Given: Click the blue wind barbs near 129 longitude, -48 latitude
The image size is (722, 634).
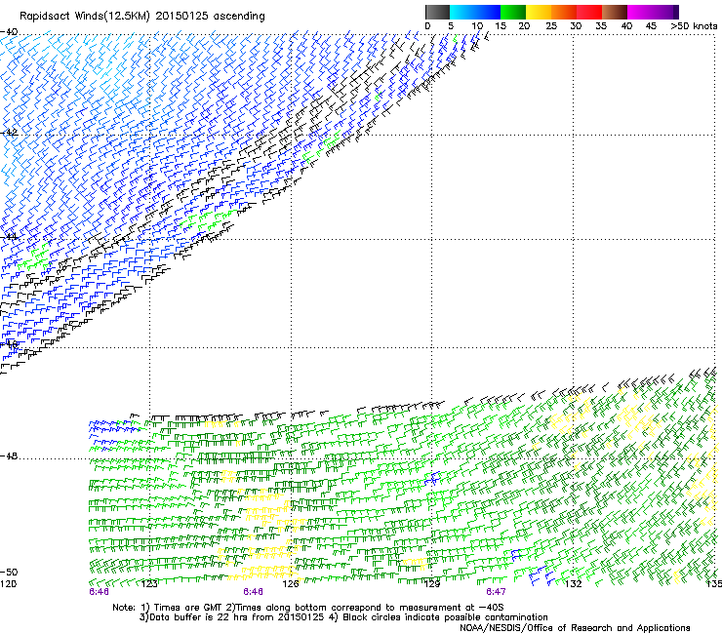Looking at the screenshot, I should pyautogui.click(x=432, y=479).
